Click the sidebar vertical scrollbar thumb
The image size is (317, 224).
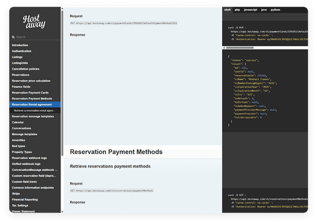62,83
